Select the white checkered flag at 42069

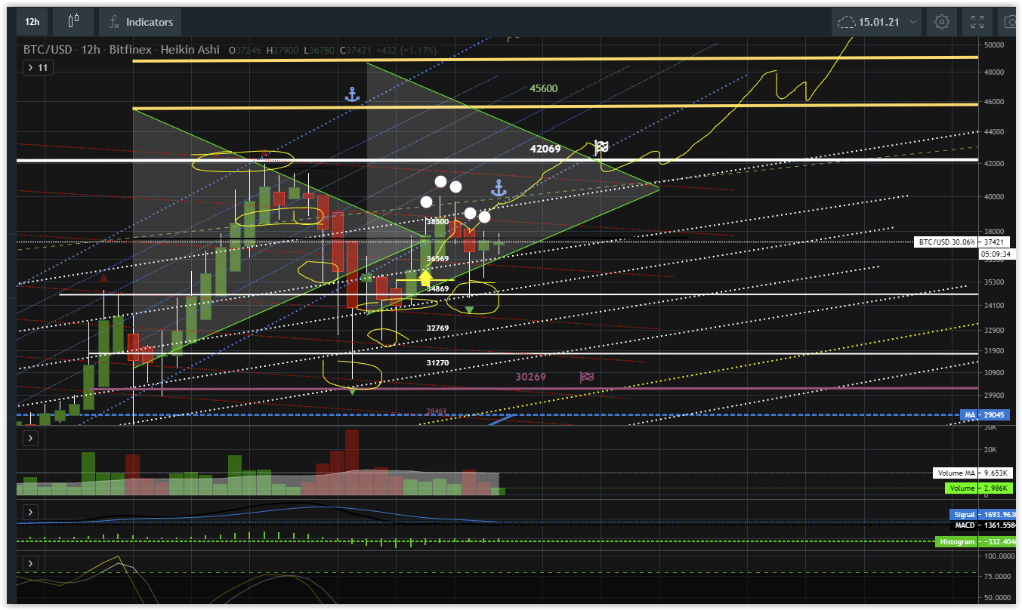point(601,147)
